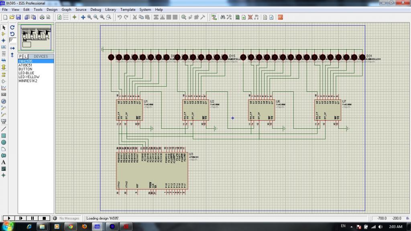Click the Junction dot mode icon
Image resolution: width=411 pixels, height=231 pixels.
pos(4,41)
